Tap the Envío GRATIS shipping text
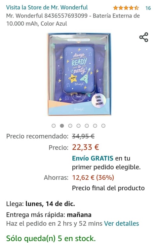The width and height of the screenshot is (157, 243). click(93, 158)
